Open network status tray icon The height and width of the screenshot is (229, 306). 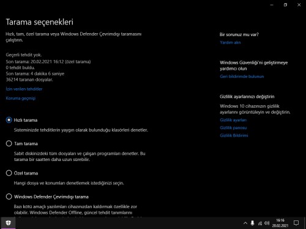click(260, 223)
